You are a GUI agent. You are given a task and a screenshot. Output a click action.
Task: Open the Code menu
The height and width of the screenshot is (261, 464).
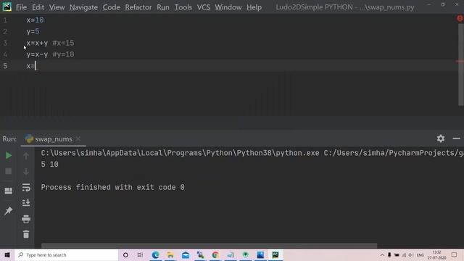coord(111,7)
